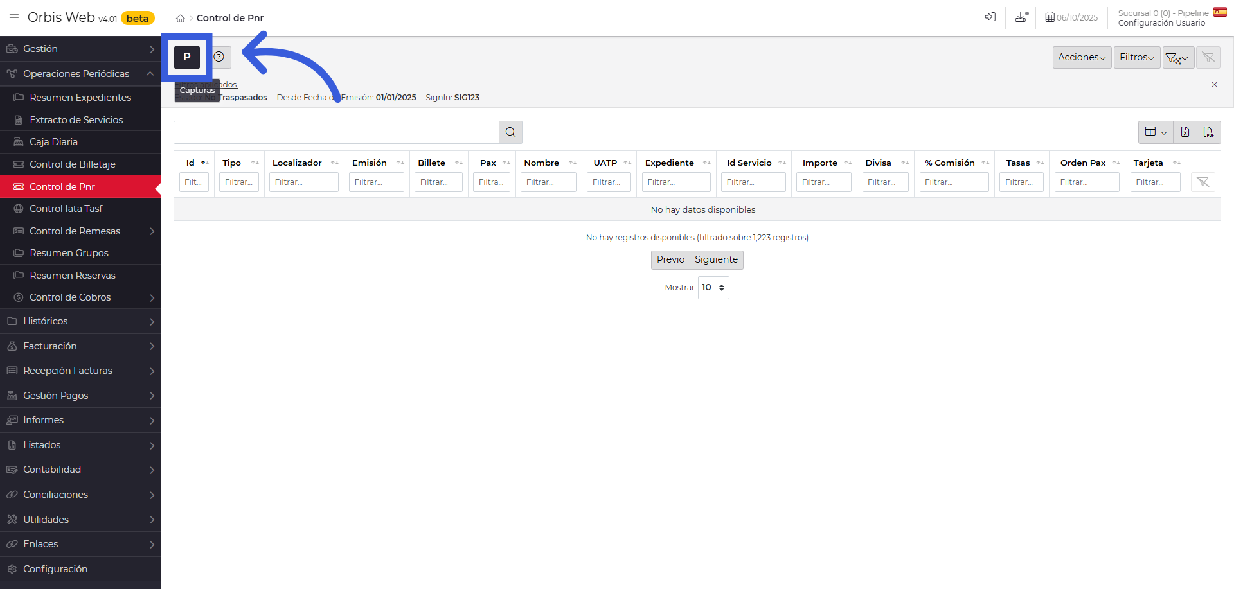Open the column visibility dropdown
Screen dimensions: 1234x589
pyautogui.click(x=1156, y=132)
